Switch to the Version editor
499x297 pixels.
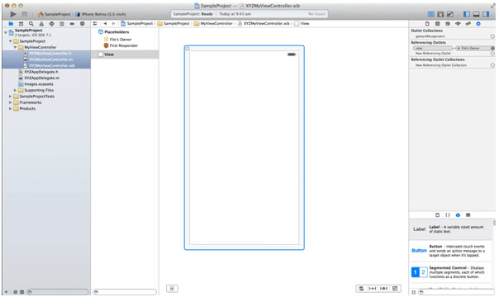[x=450, y=14]
